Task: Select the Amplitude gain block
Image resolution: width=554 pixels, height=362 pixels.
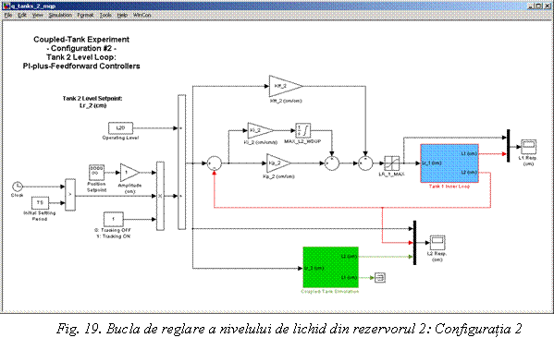Action: pyautogui.click(x=129, y=173)
